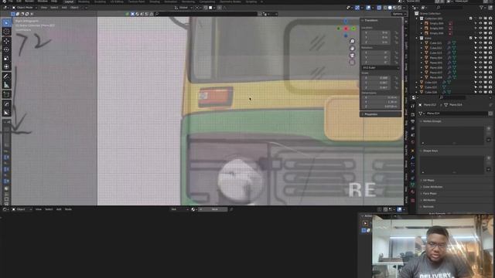495x278 pixels.
Task: Switch to the Layout workspace tab
Action: [x=69, y=2]
